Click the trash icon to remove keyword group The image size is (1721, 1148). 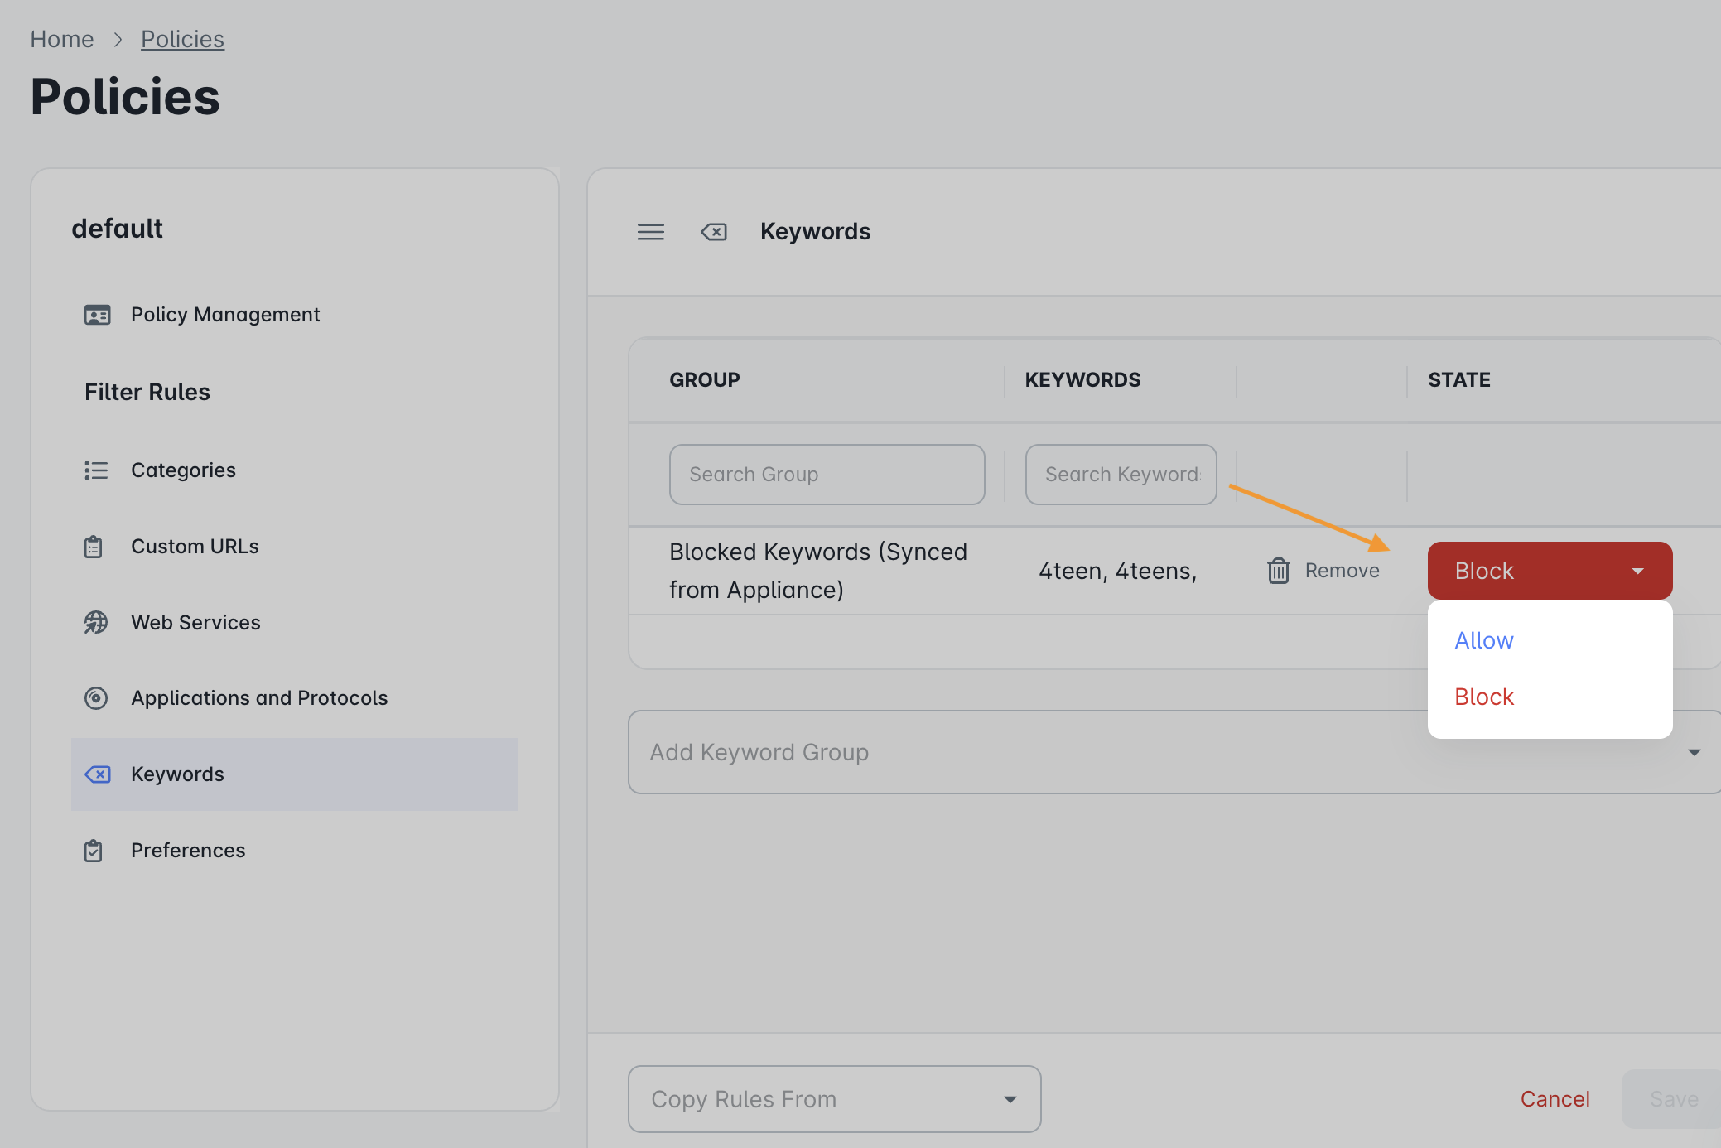1279,571
